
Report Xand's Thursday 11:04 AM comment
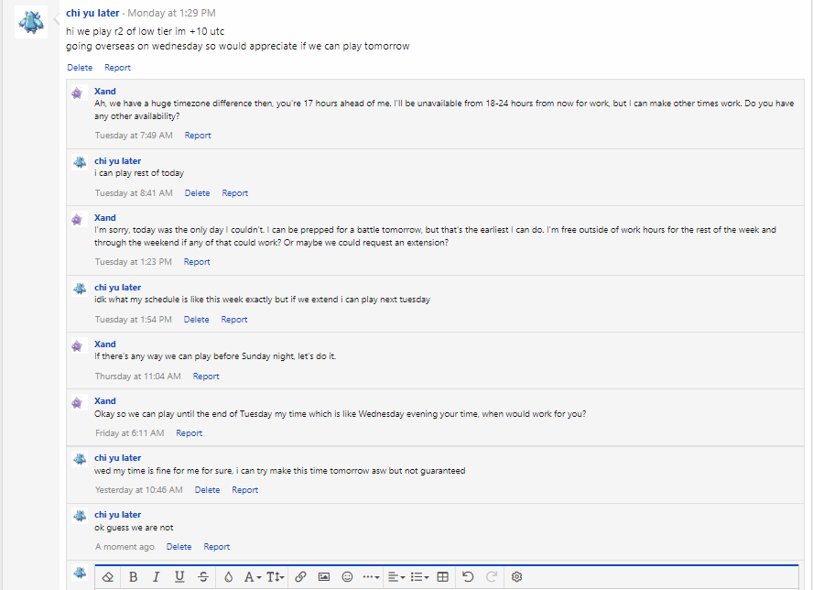(x=206, y=377)
